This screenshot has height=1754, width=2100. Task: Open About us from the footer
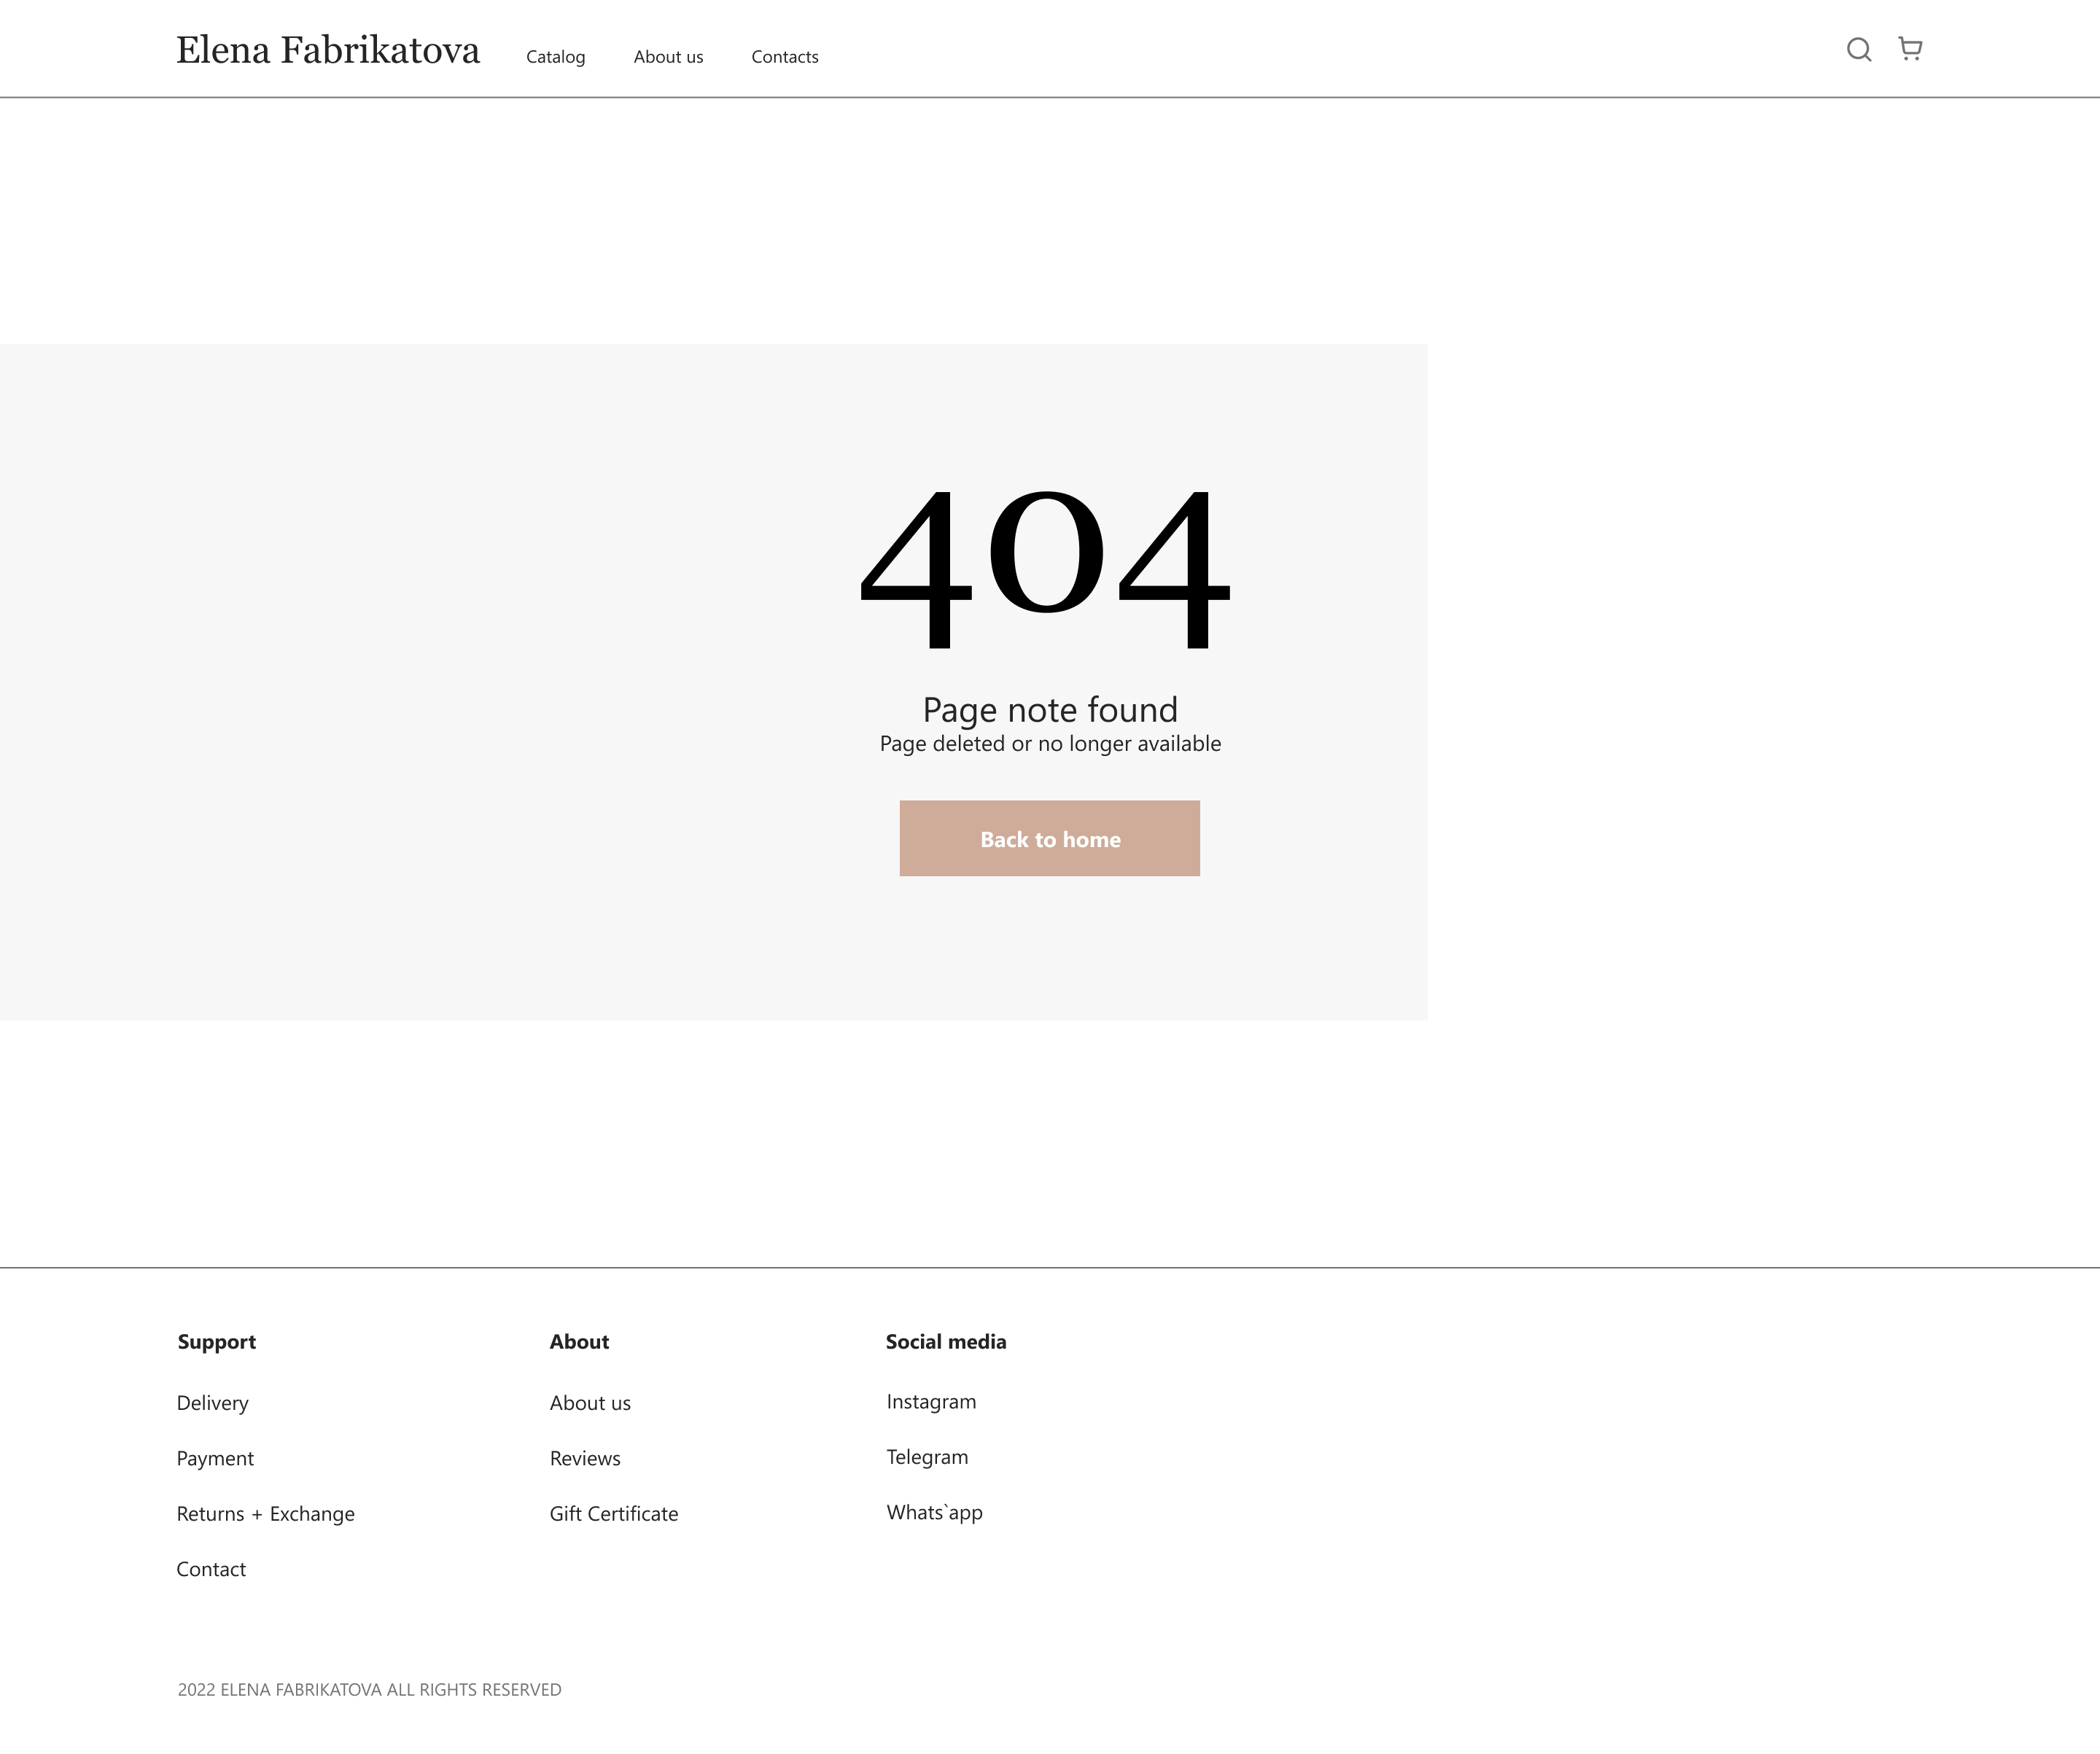click(x=589, y=1402)
